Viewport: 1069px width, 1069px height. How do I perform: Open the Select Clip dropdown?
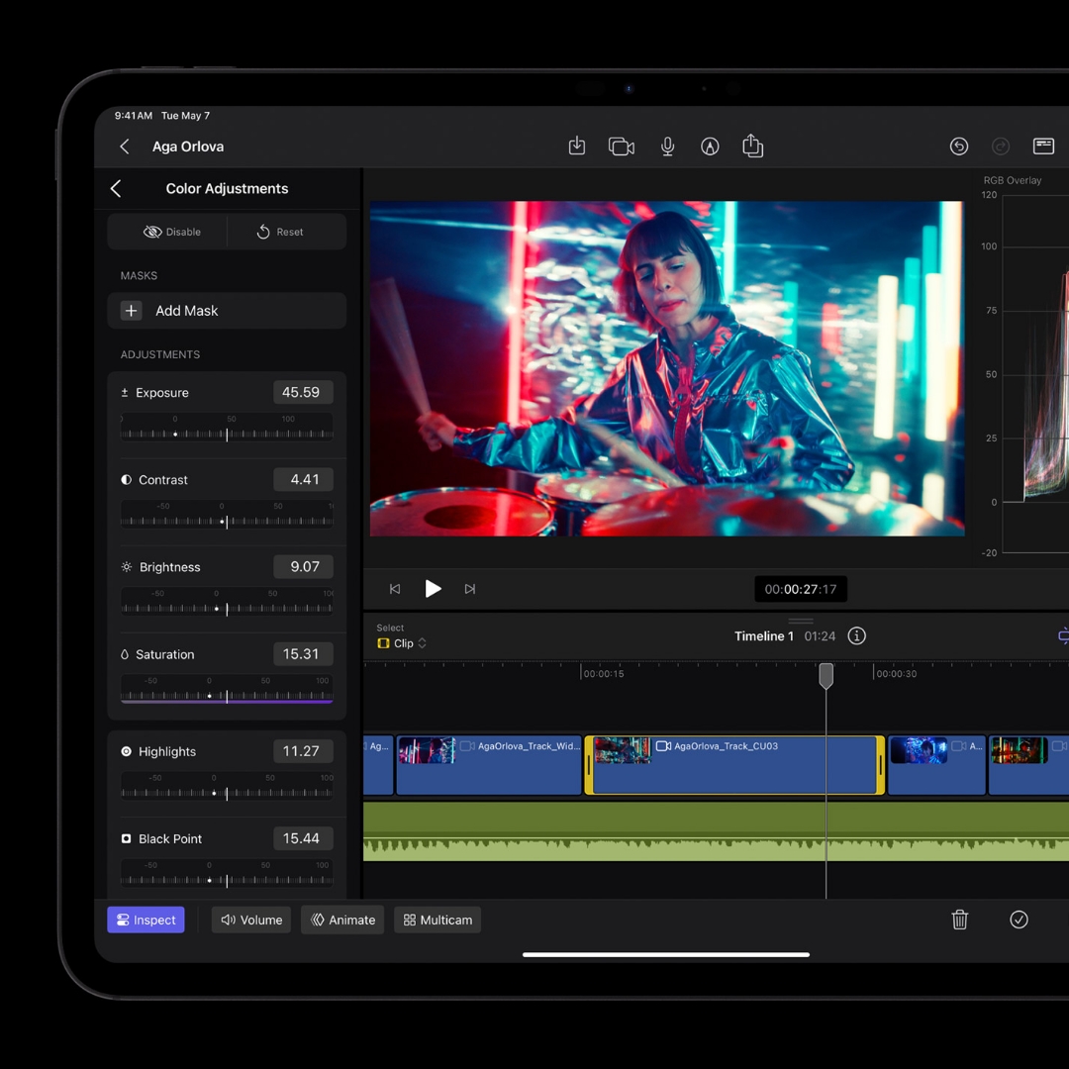pos(403,643)
